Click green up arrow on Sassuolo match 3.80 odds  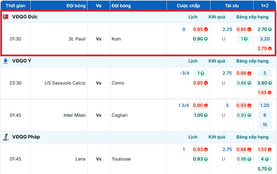coord(270,83)
